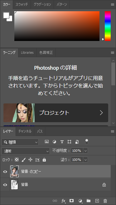Toggle lock transparent pixels
Viewport: 116px width, 205px height.
click(x=17, y=160)
